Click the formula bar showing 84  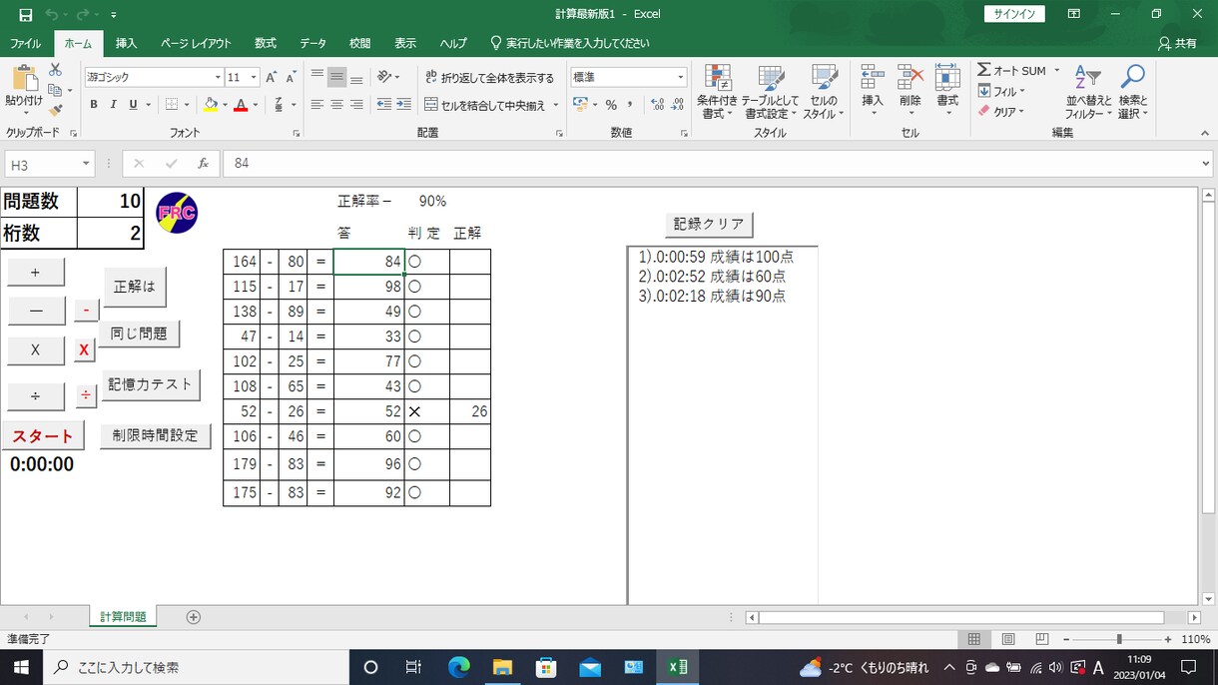pos(715,164)
